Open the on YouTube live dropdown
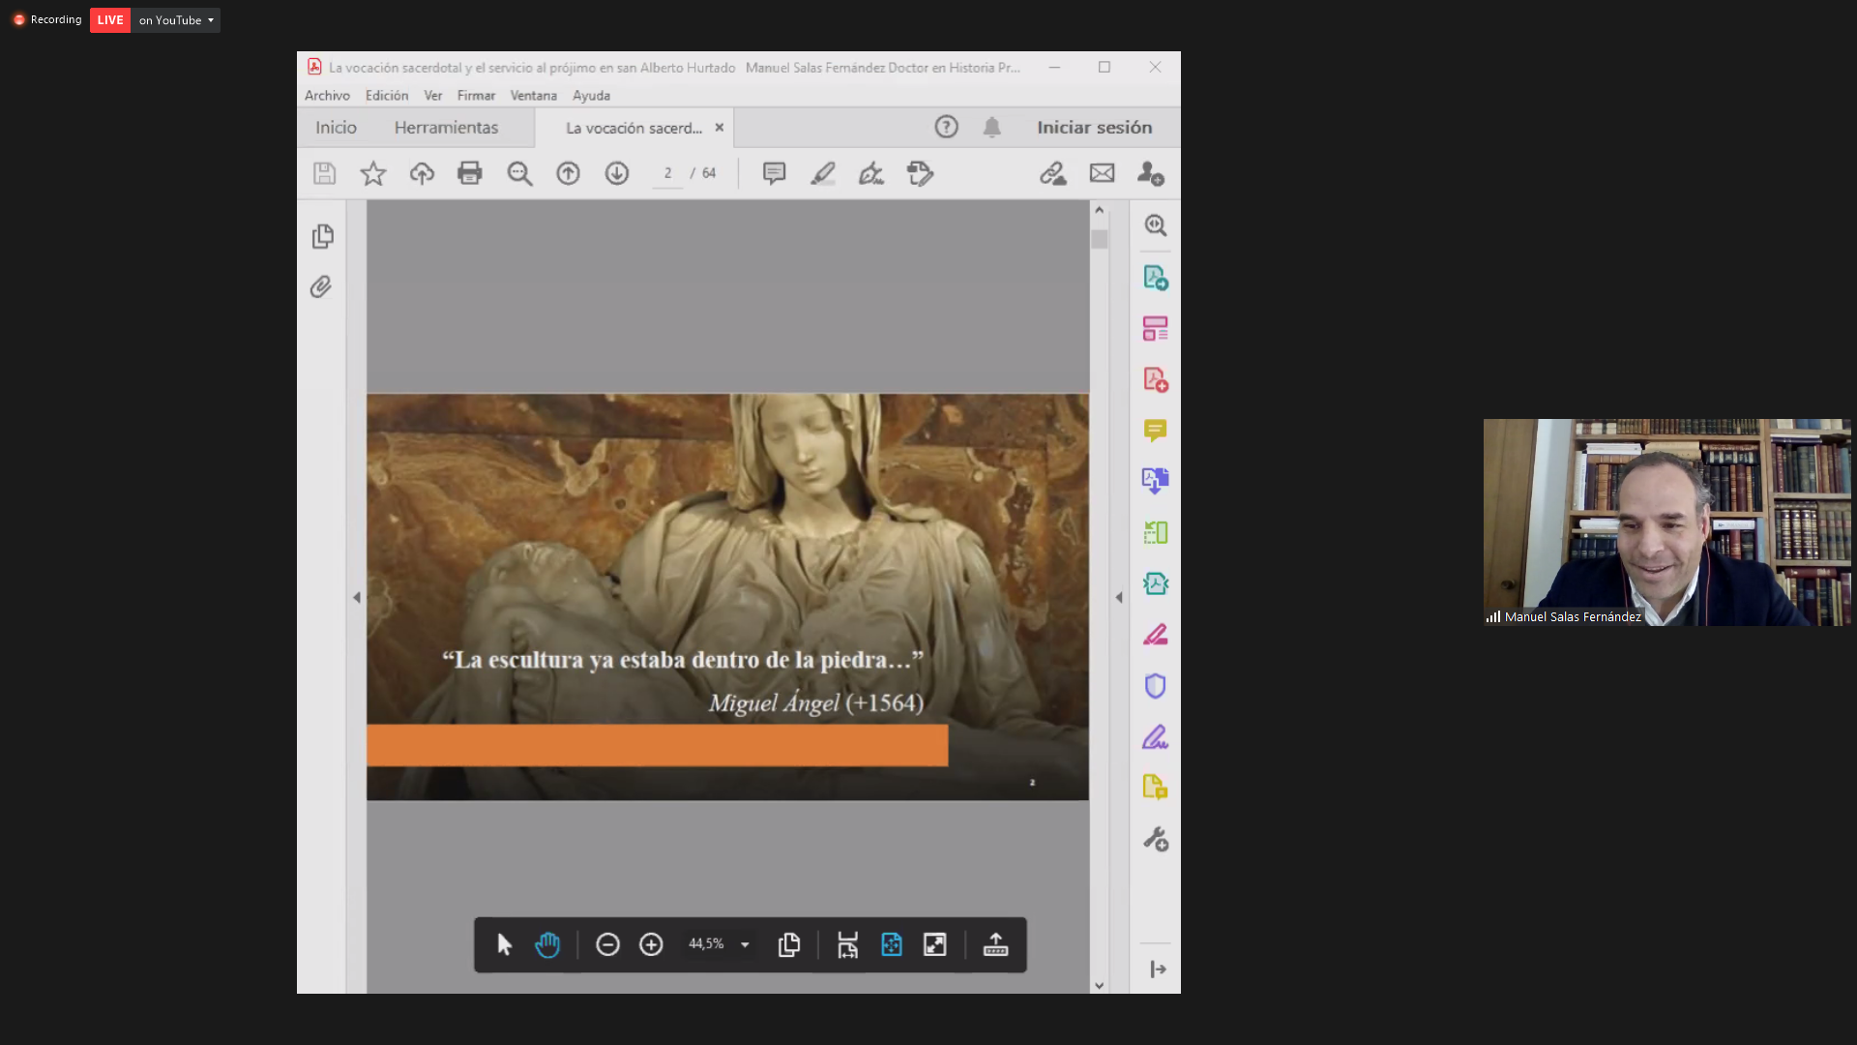 (x=176, y=20)
